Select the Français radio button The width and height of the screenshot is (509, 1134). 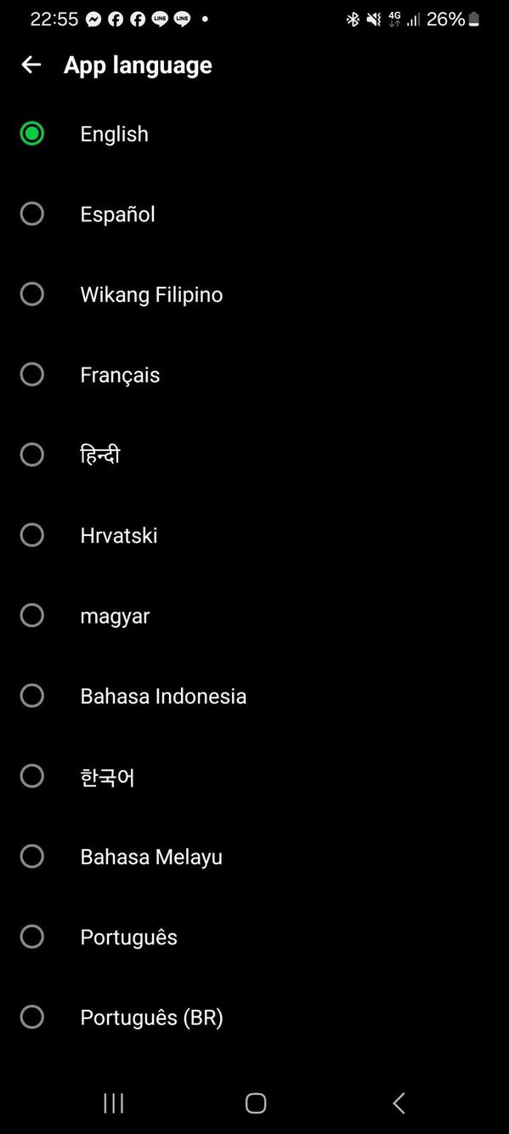point(32,374)
